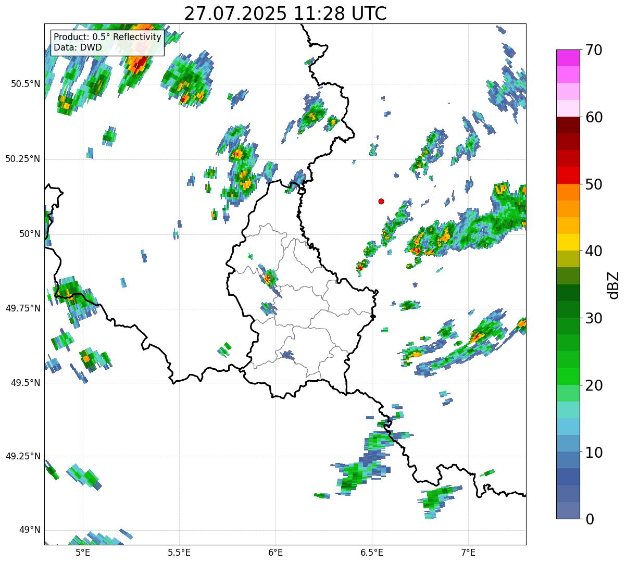Click the "6°E" longitude label
Screen dimensions: 626x563
(276, 553)
